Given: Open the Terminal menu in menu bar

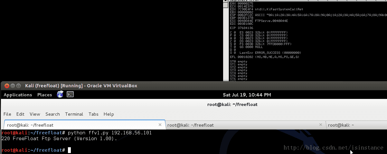Looking at the screenshot, I should click(74, 114).
